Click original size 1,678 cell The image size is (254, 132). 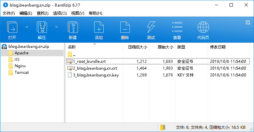[168, 75]
